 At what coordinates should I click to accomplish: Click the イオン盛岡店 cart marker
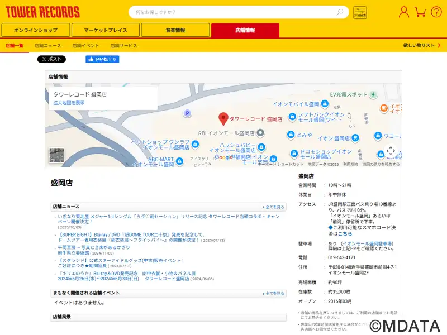pyautogui.click(x=355, y=138)
